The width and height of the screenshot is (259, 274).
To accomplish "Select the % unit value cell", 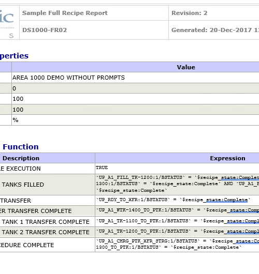I will [135, 120].
